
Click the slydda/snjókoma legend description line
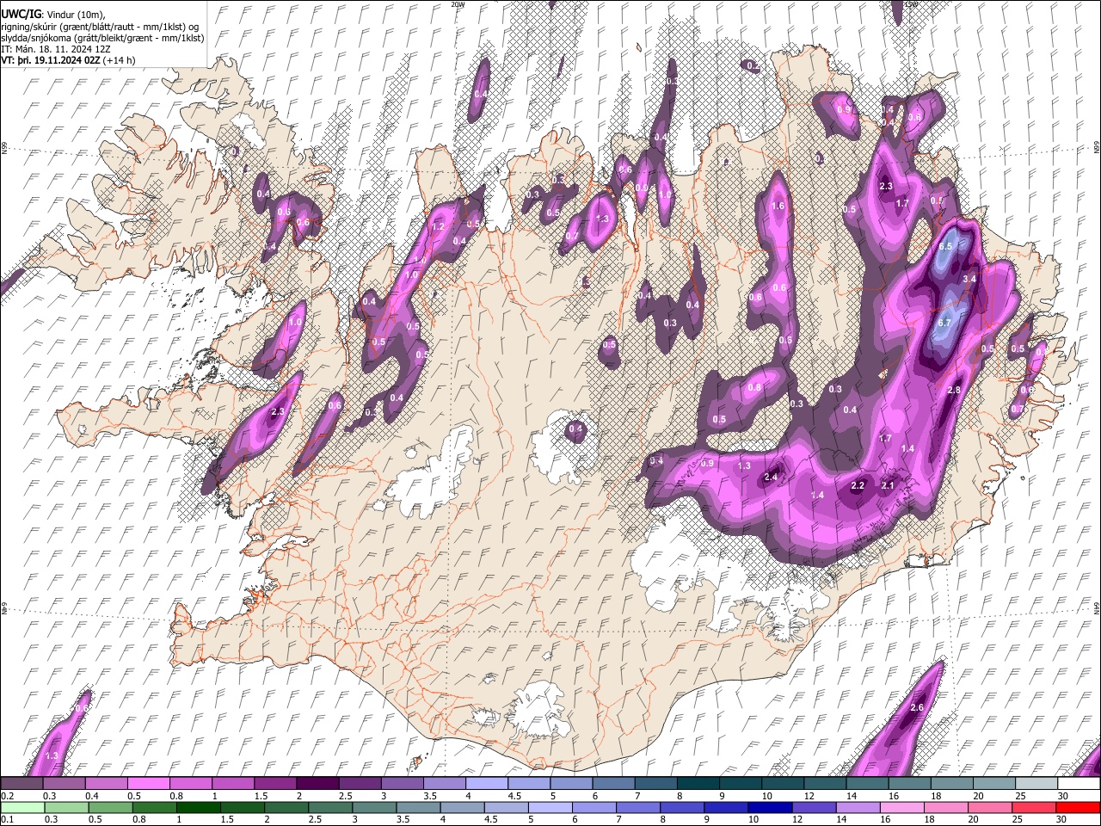102,38
